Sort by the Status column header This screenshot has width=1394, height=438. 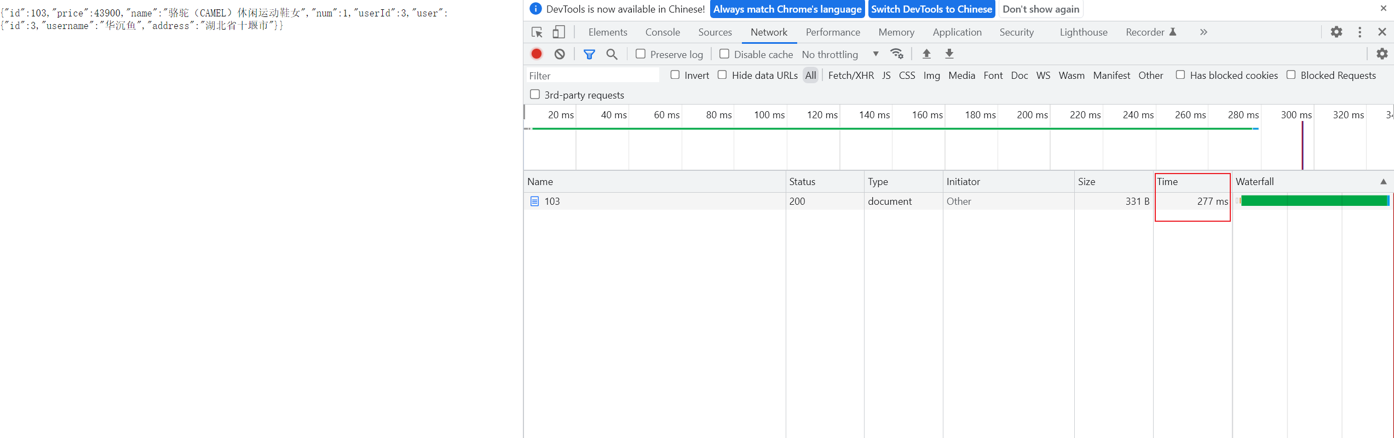[x=825, y=182]
